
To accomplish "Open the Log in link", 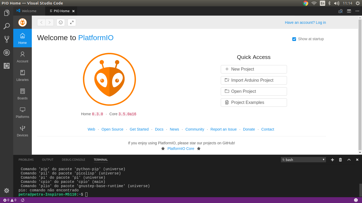I will click(x=321, y=22).
